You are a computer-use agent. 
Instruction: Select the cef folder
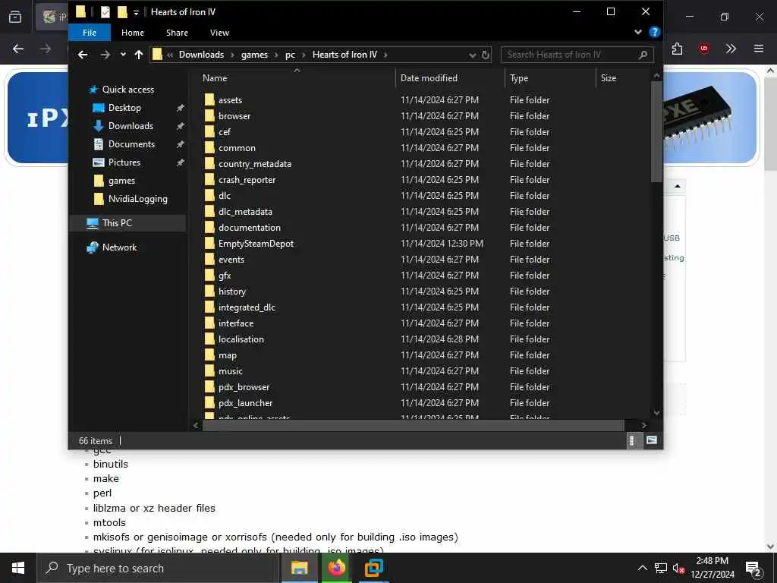(x=225, y=132)
